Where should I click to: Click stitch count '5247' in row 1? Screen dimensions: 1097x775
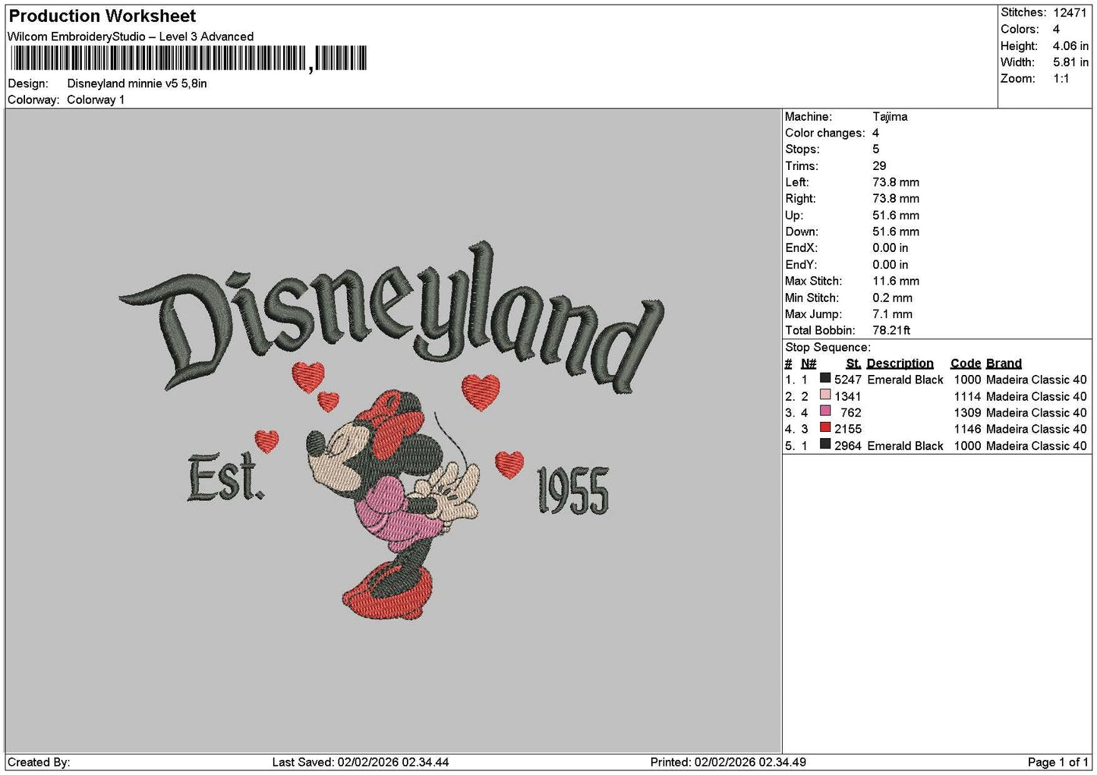click(x=848, y=380)
